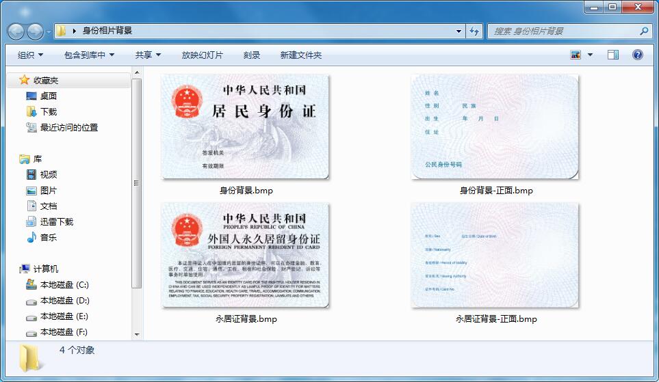Click the refresh button beside address bar
Screen dimensions: 659x382
[x=475, y=31]
